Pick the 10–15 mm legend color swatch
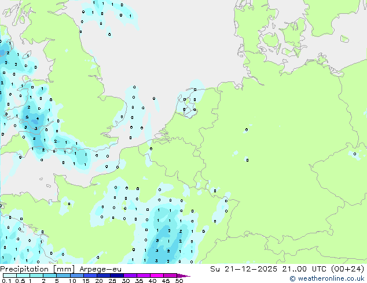The width and height of the screenshot is (367, 283). [77, 275]
